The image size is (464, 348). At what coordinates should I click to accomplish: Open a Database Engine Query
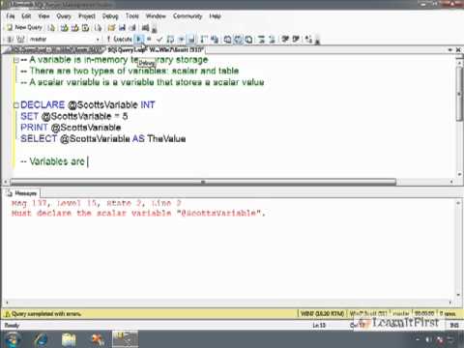pos(51,28)
